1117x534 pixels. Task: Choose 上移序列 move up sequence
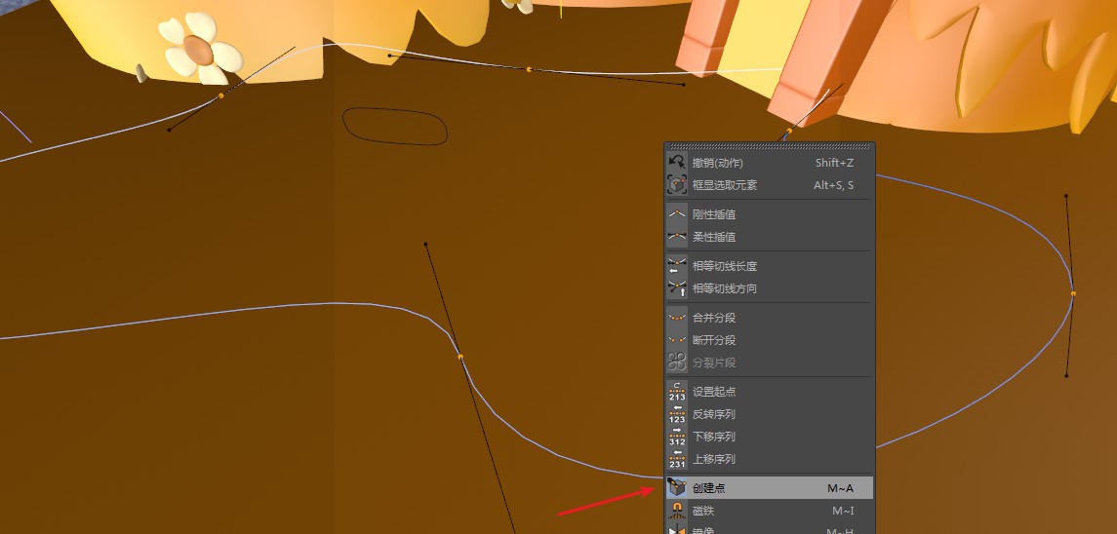click(769, 459)
